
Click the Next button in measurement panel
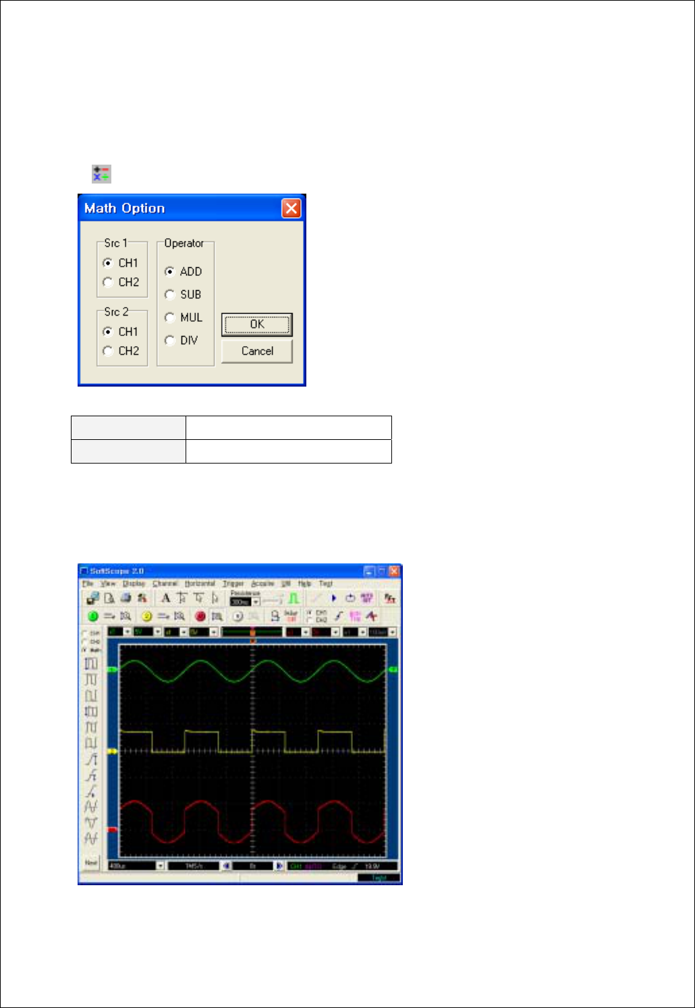(x=91, y=862)
